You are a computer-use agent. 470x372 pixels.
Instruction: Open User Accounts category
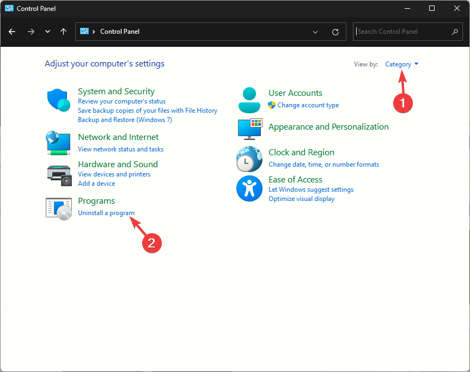[x=295, y=93]
